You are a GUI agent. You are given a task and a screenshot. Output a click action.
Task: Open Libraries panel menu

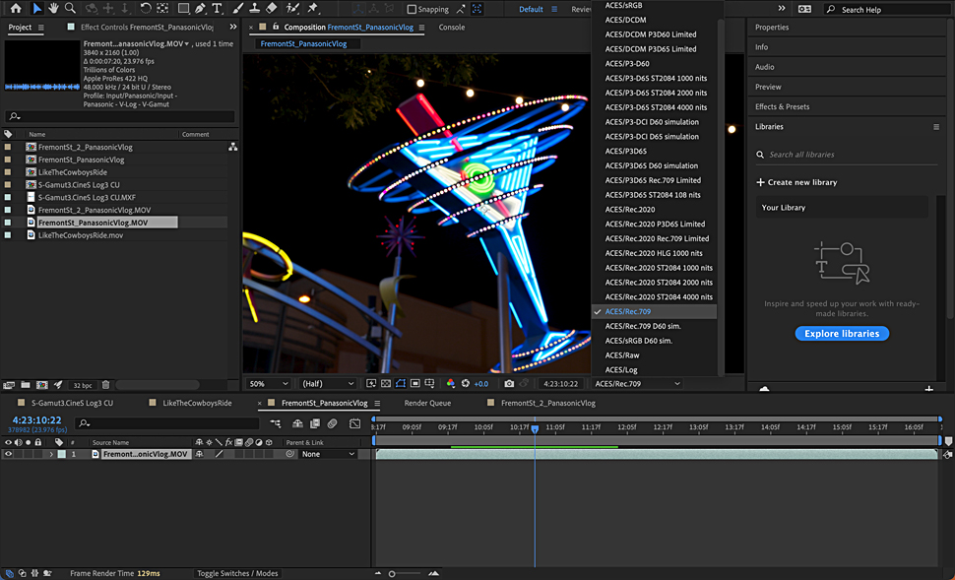point(936,127)
